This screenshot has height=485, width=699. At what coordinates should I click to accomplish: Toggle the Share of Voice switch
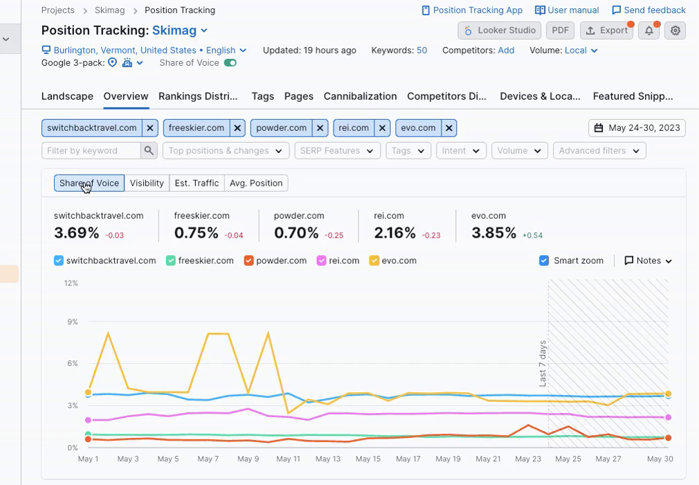coord(230,63)
